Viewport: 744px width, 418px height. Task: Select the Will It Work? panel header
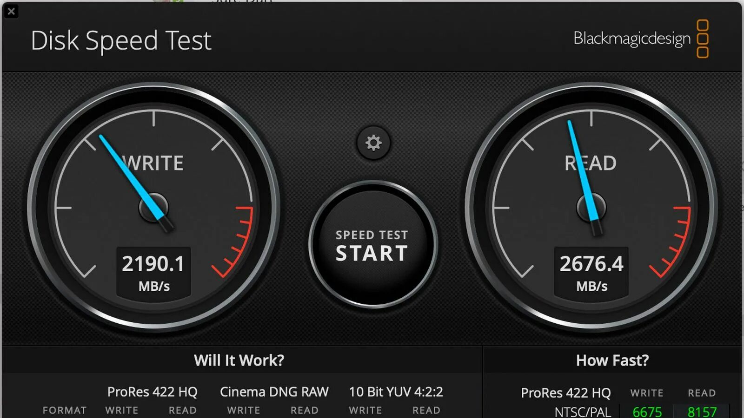(239, 360)
